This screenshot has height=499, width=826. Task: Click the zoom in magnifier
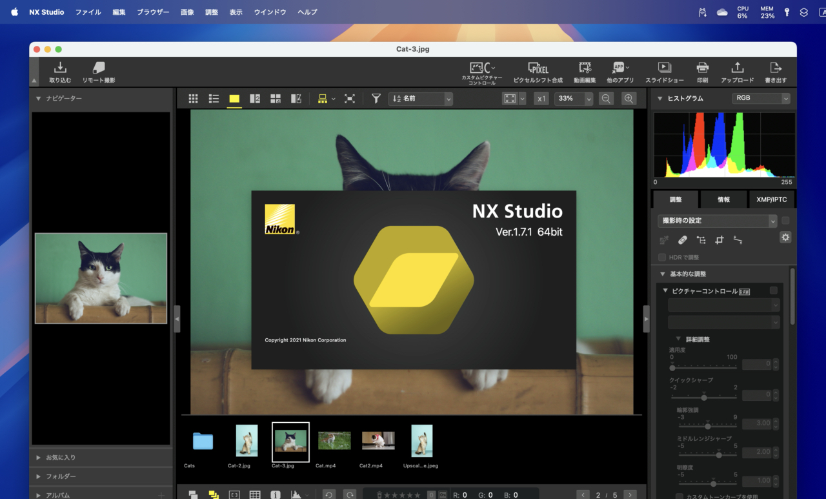pyautogui.click(x=629, y=99)
